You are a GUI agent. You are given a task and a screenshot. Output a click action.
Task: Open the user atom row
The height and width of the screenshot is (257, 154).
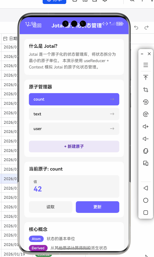[x=74, y=129]
